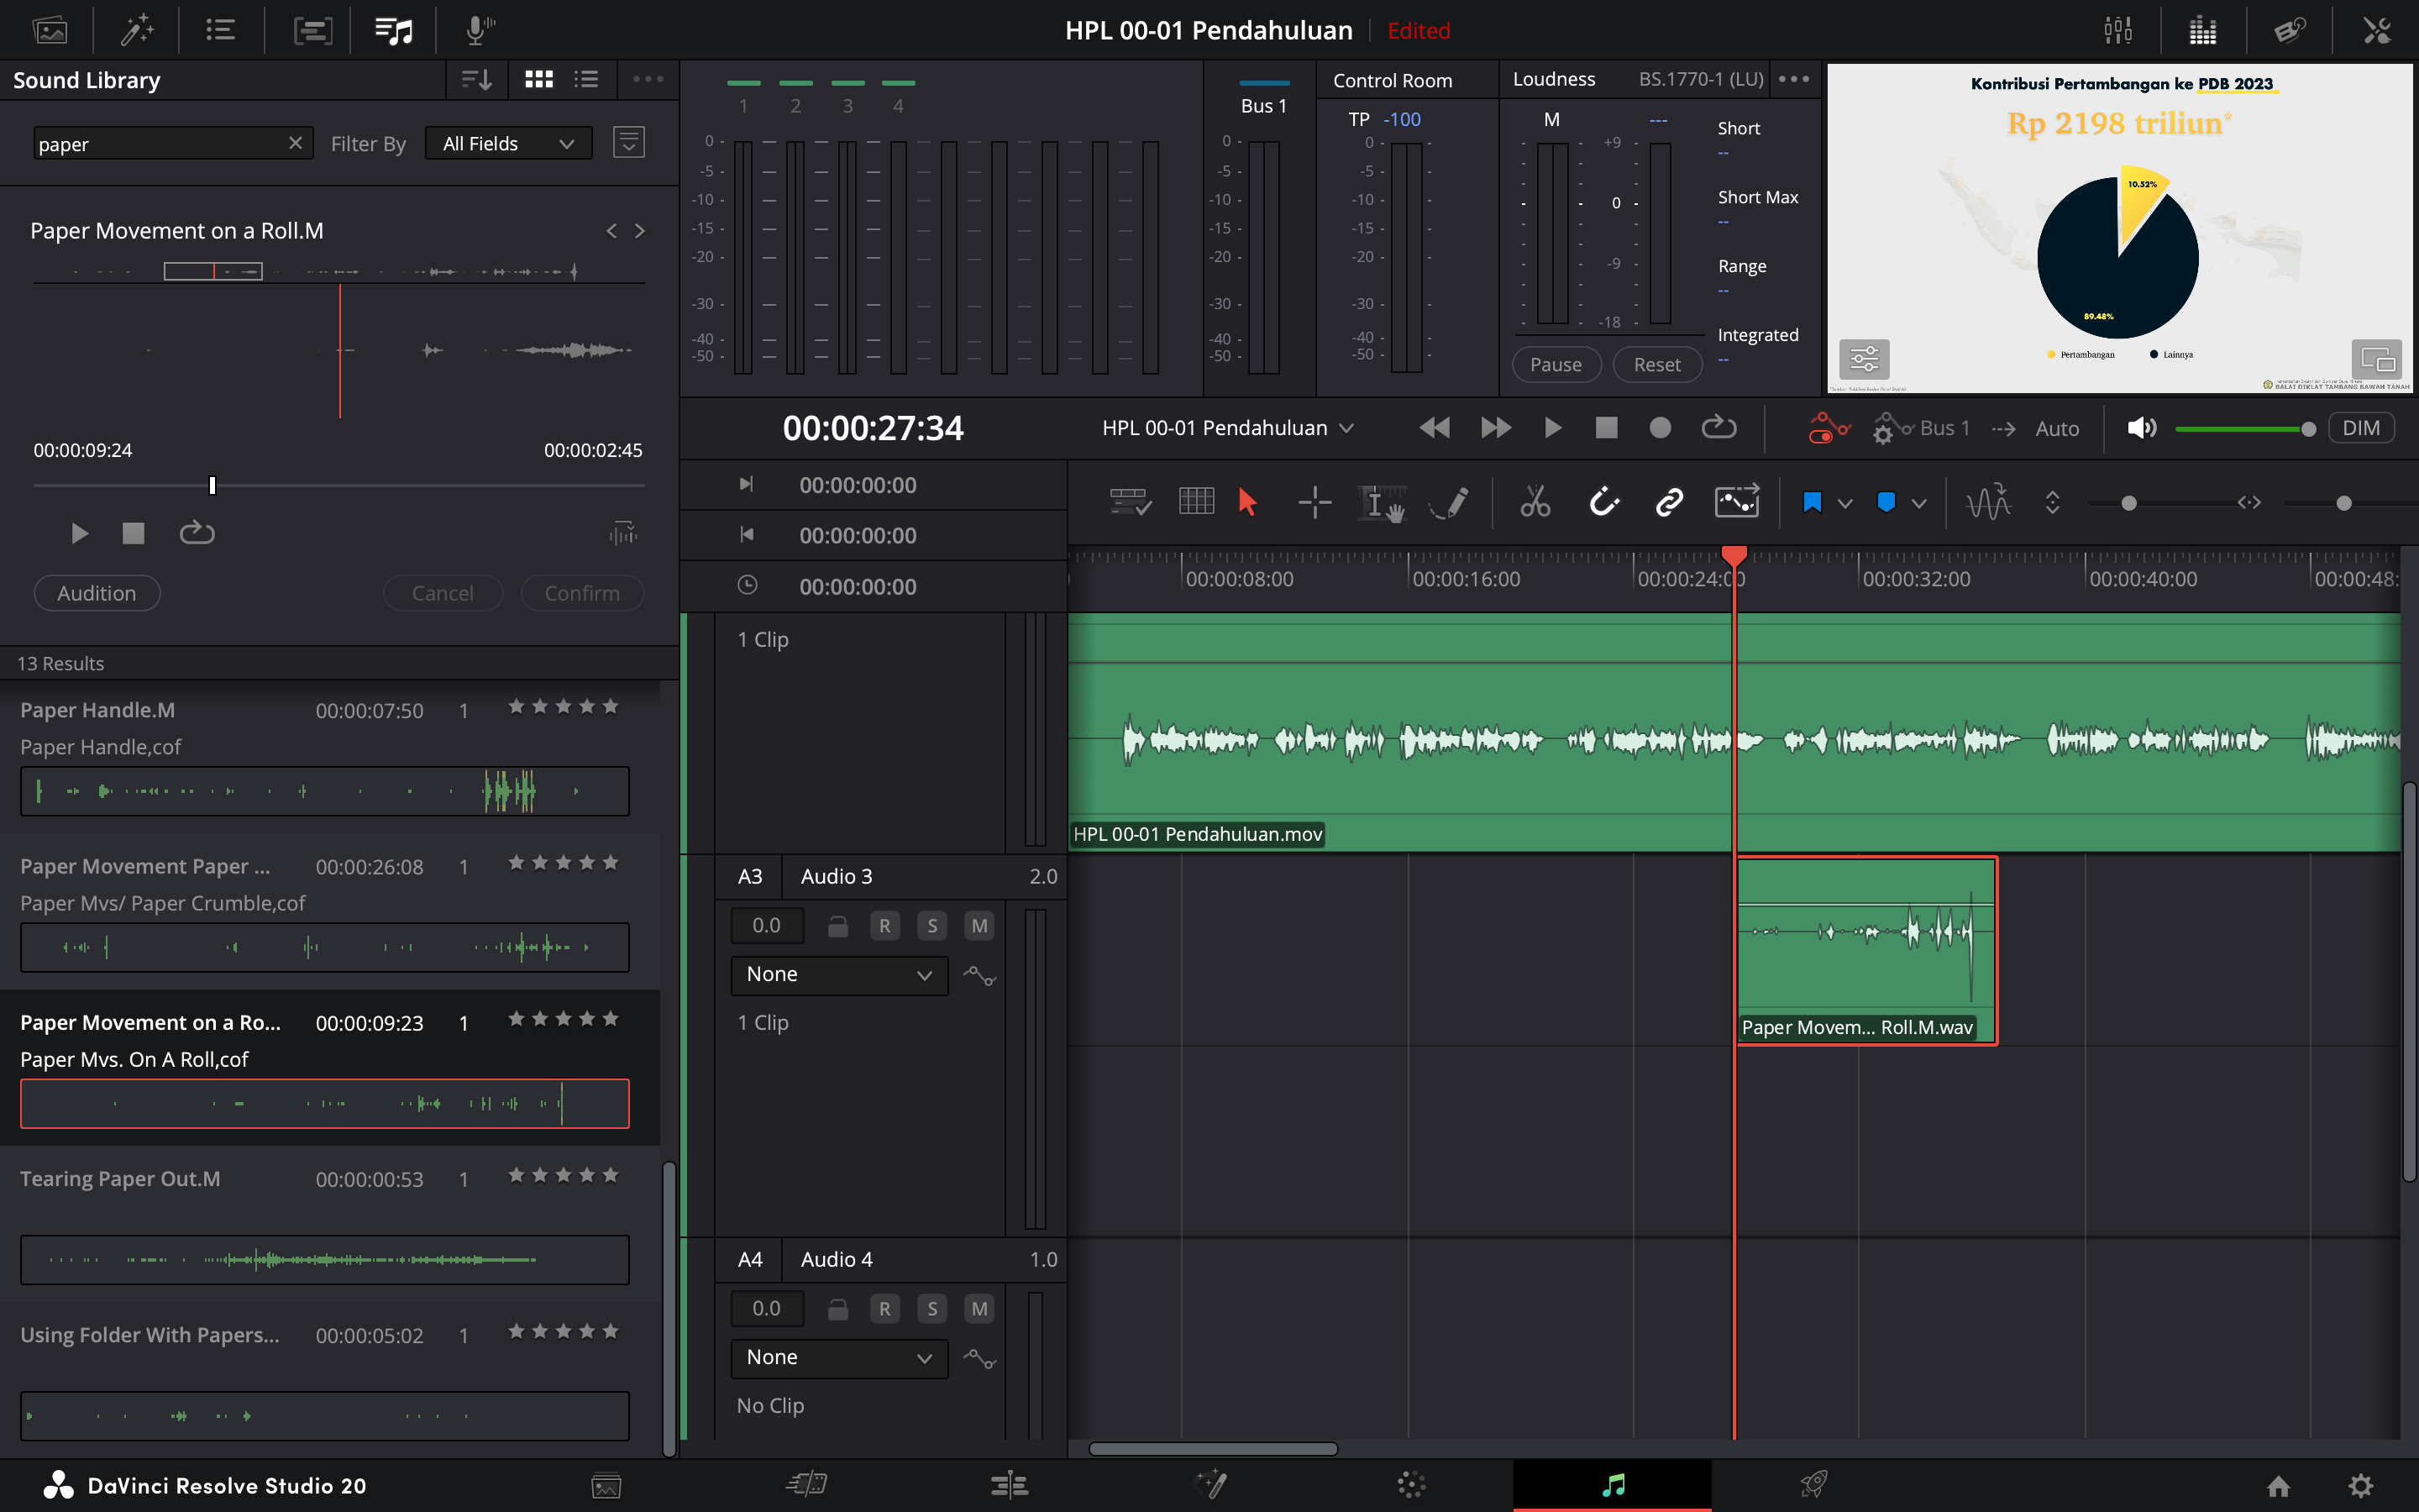
Task: Adjust the monitor volume slider
Action: pyautogui.click(x=2244, y=429)
